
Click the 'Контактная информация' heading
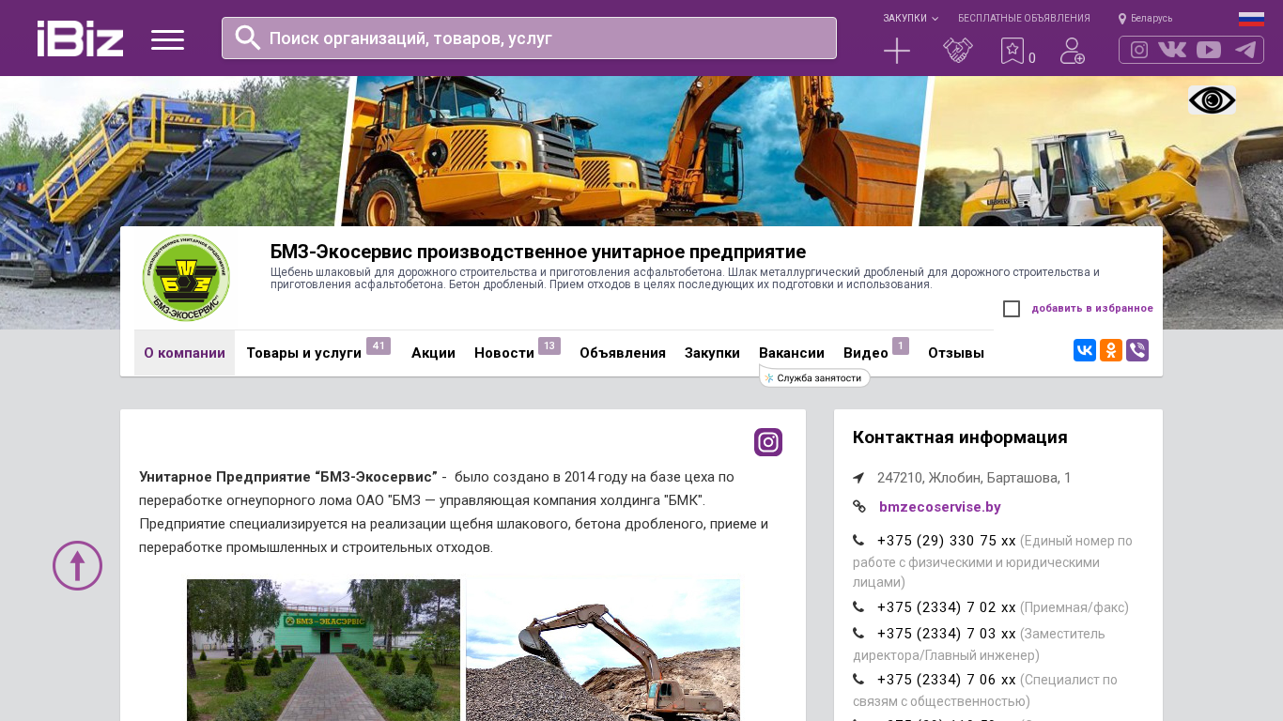point(960,437)
